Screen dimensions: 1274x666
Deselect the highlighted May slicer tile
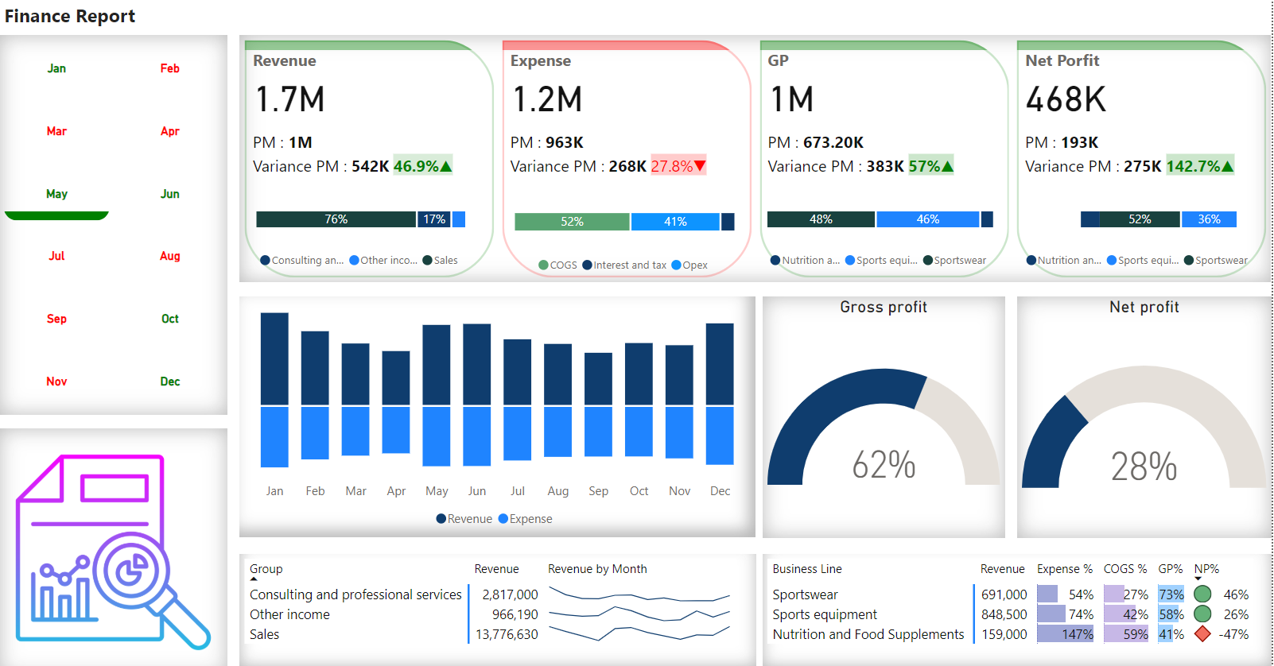coord(56,194)
